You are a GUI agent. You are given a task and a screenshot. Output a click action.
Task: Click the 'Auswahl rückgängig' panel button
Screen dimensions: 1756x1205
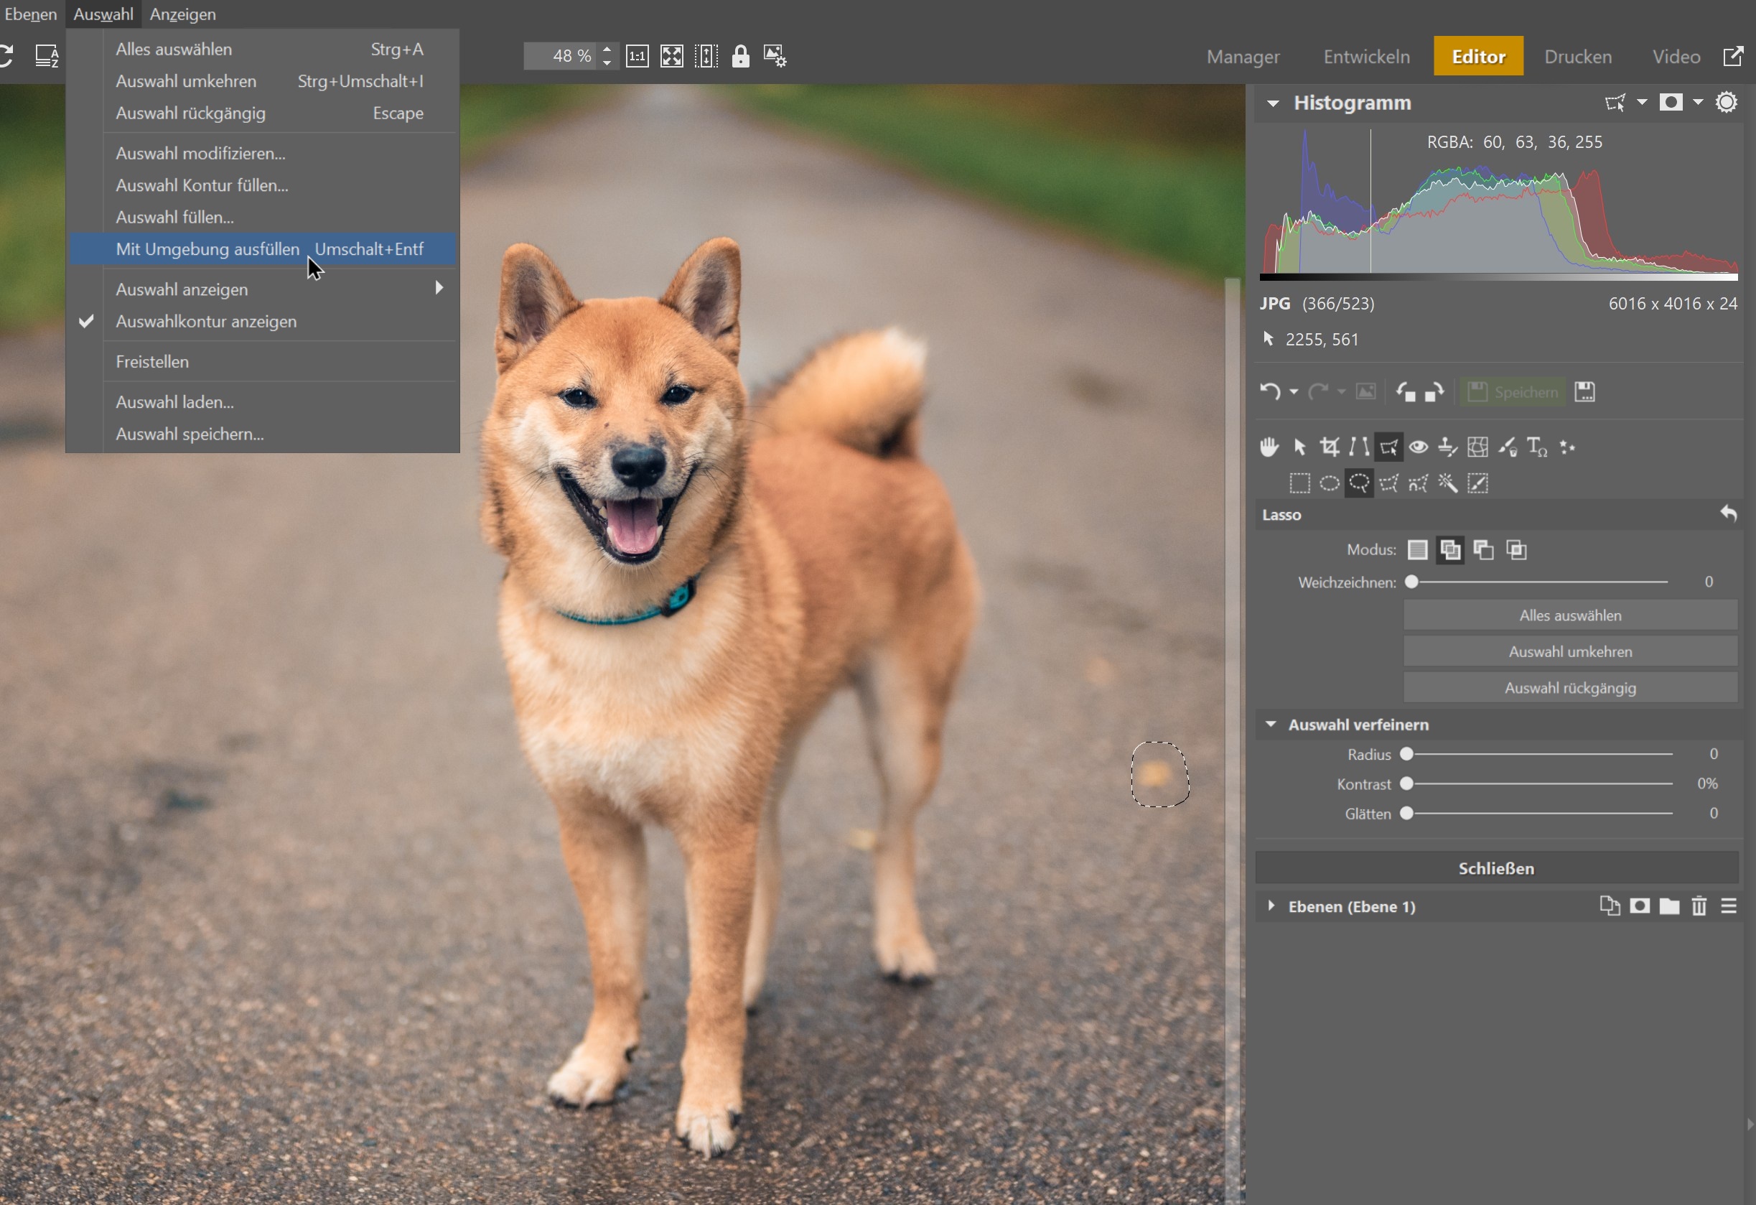click(1570, 688)
